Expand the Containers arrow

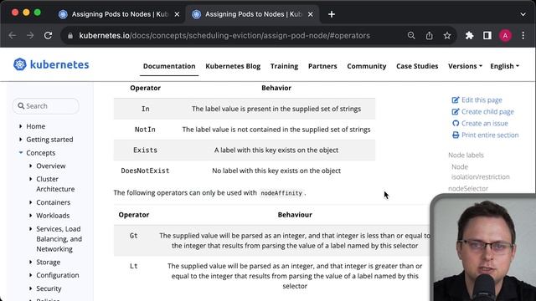(x=31, y=202)
